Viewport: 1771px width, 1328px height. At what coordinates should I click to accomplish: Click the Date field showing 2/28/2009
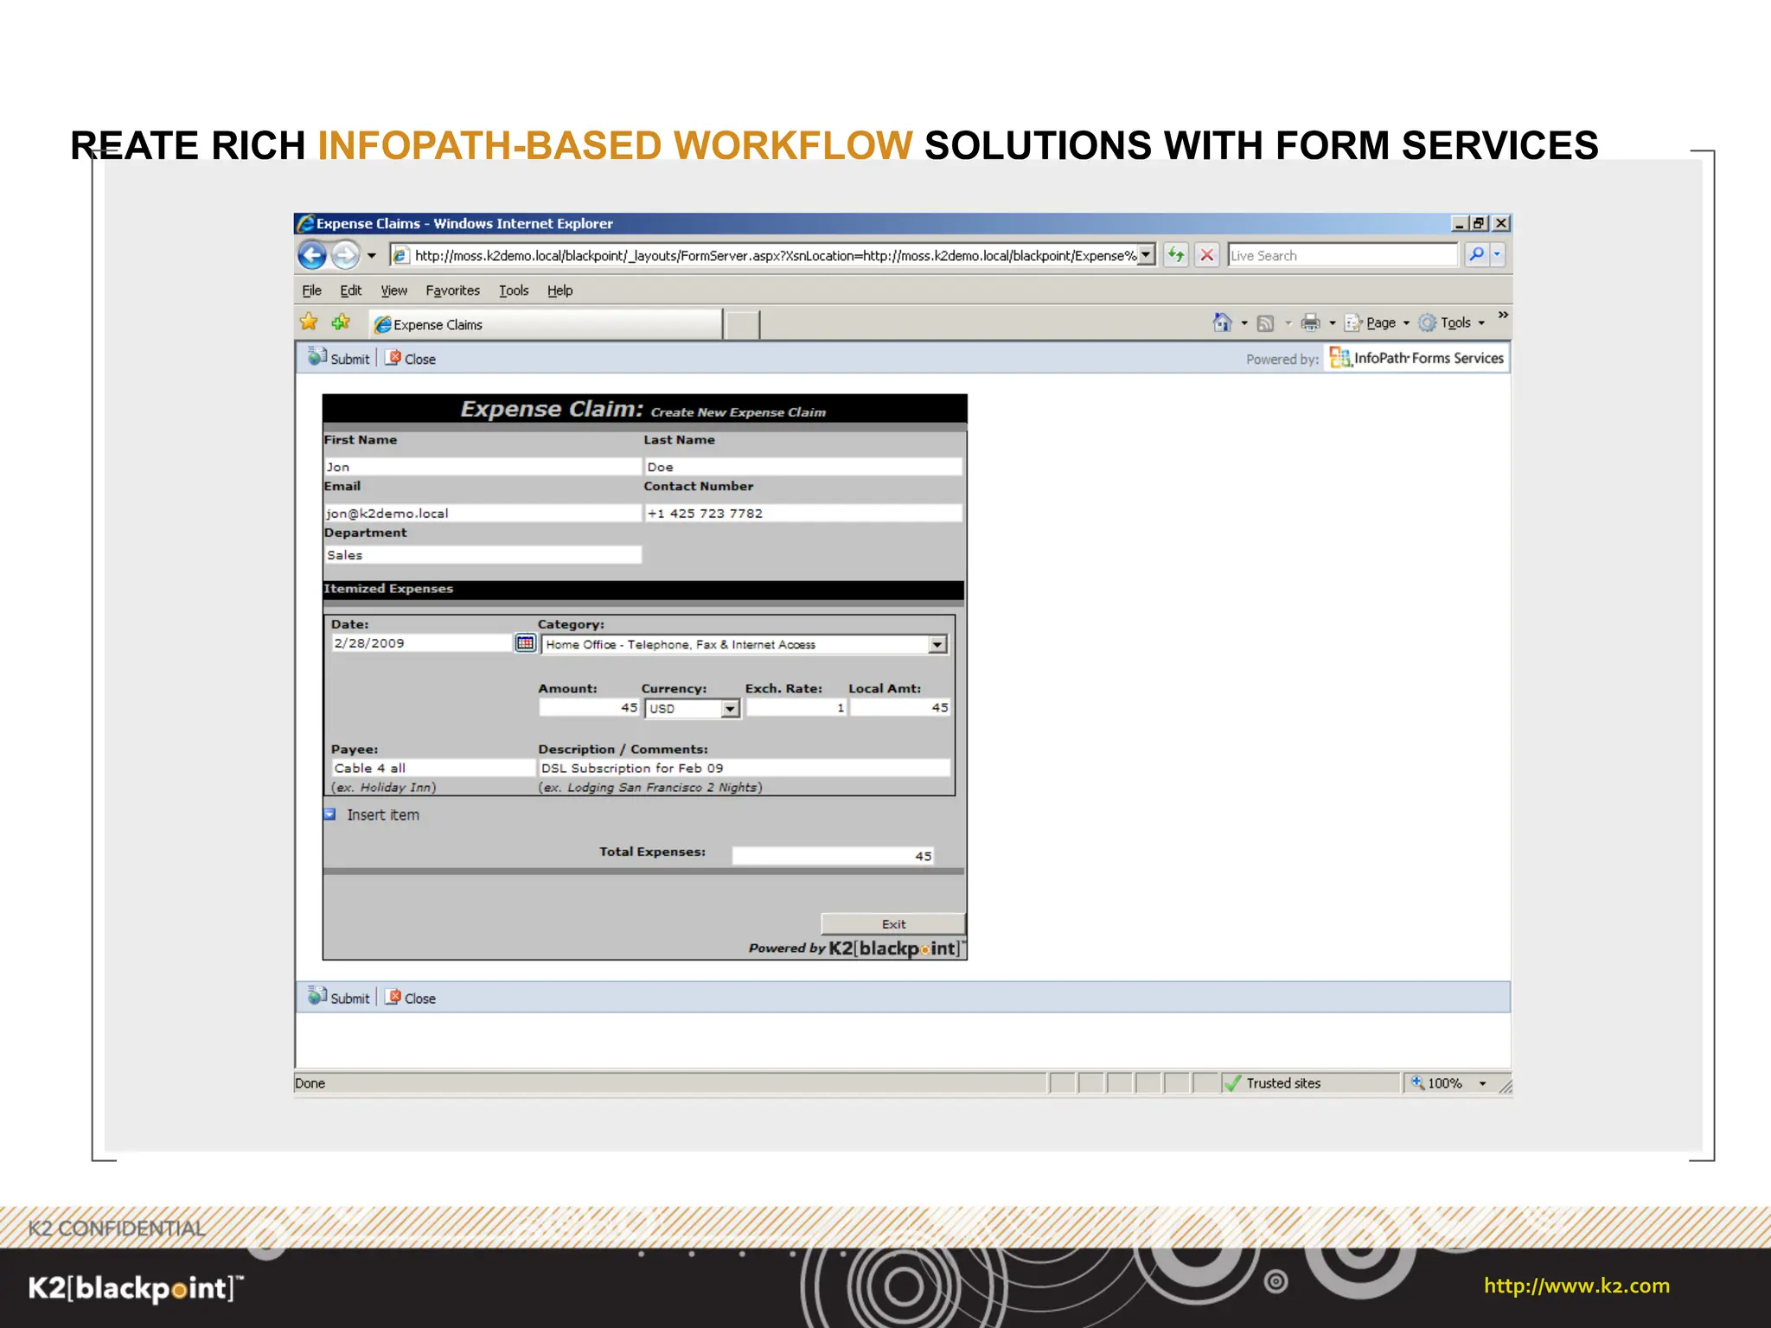422,643
